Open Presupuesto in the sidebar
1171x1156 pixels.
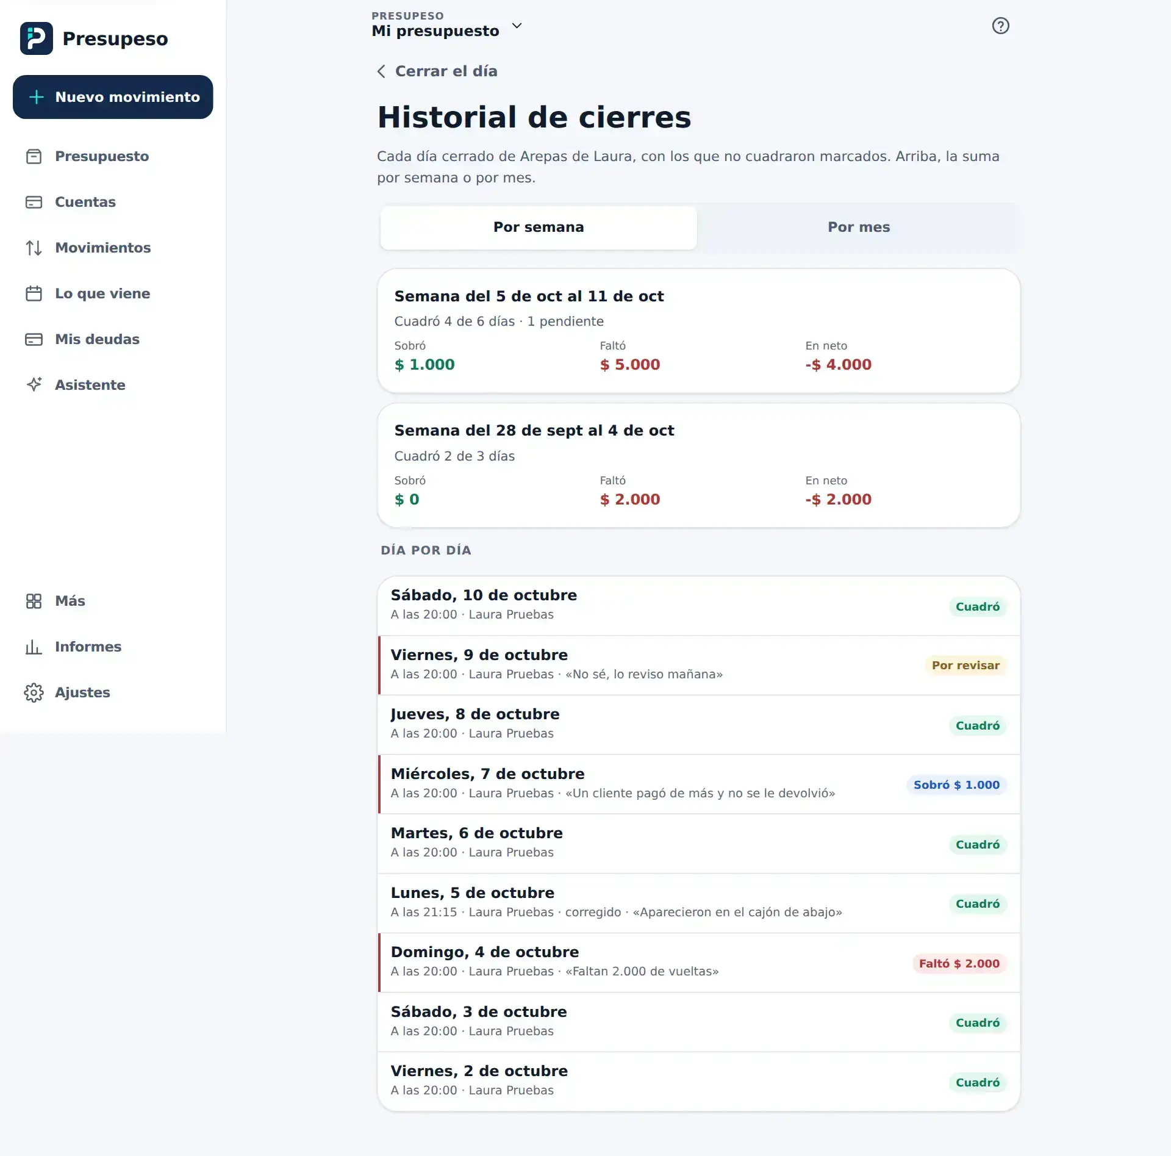click(x=113, y=156)
